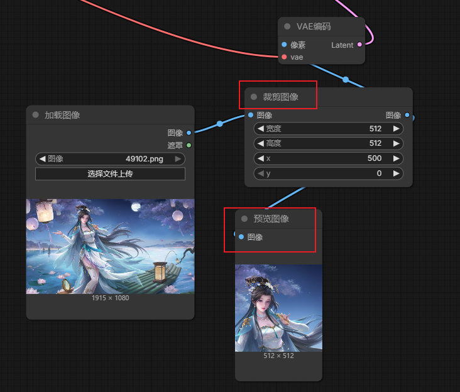Decrease y value with left arrow
460x392 pixels.
coord(261,173)
